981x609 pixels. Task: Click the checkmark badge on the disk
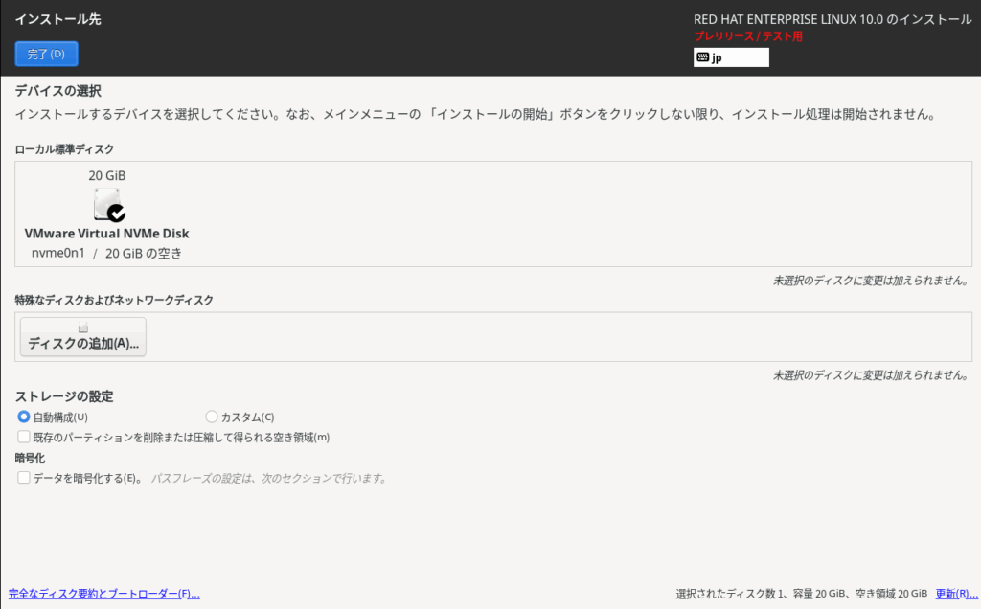117,213
